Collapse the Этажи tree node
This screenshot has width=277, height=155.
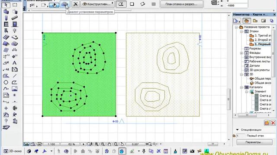click(x=242, y=31)
